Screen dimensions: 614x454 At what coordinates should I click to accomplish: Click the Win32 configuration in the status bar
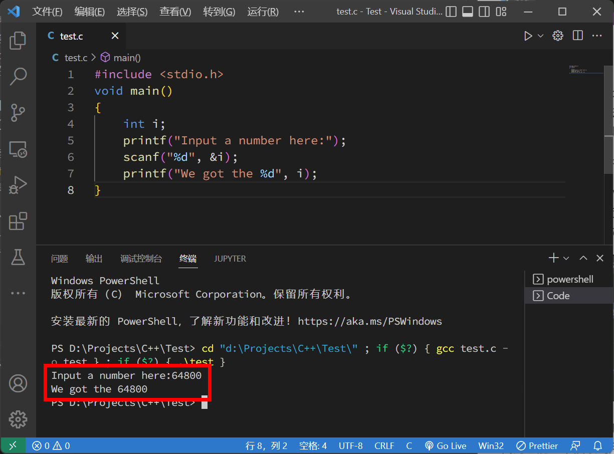pos(491,445)
